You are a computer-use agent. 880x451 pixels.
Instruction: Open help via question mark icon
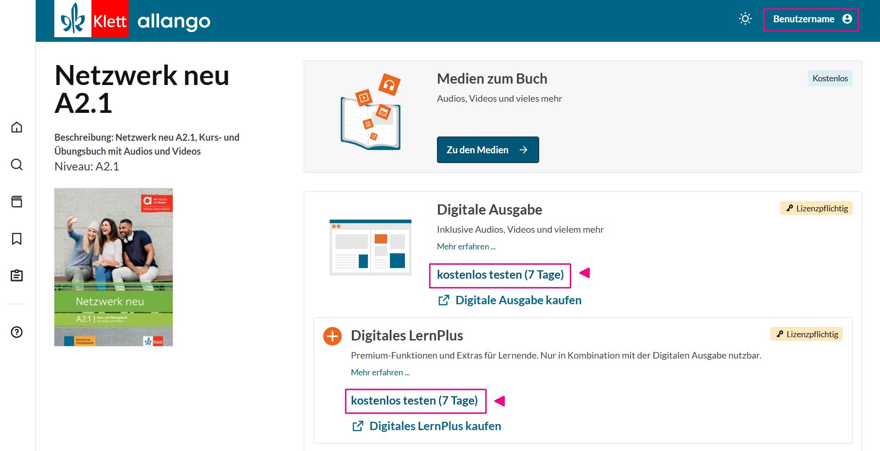pyautogui.click(x=17, y=332)
